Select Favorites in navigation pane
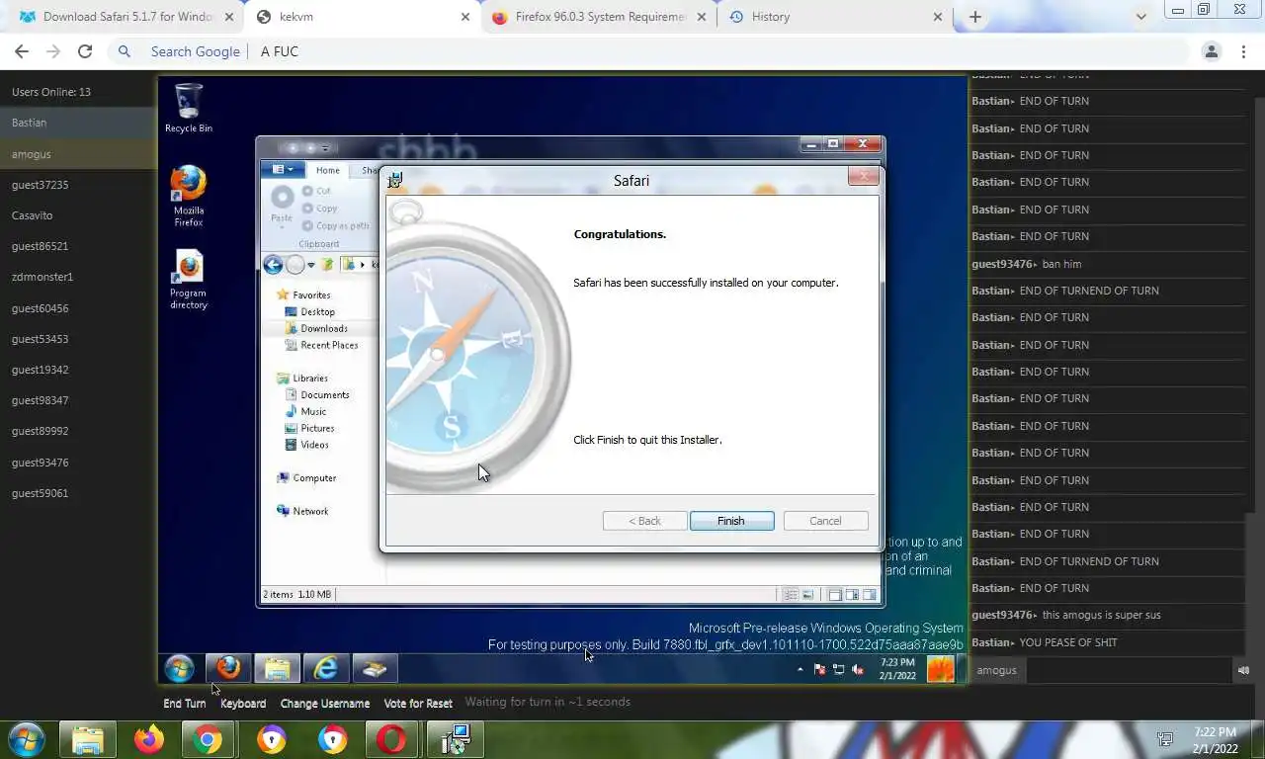The width and height of the screenshot is (1265, 759). pyautogui.click(x=303, y=295)
